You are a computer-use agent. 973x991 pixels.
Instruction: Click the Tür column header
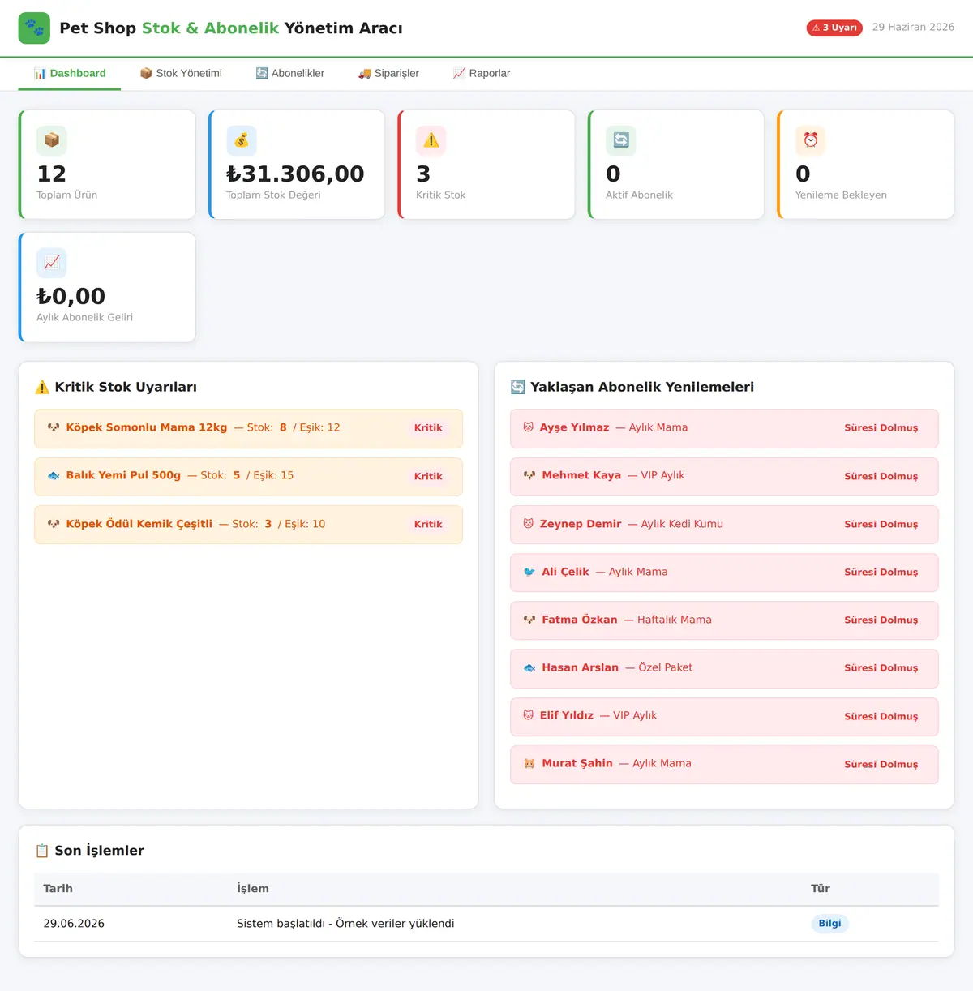click(x=821, y=889)
